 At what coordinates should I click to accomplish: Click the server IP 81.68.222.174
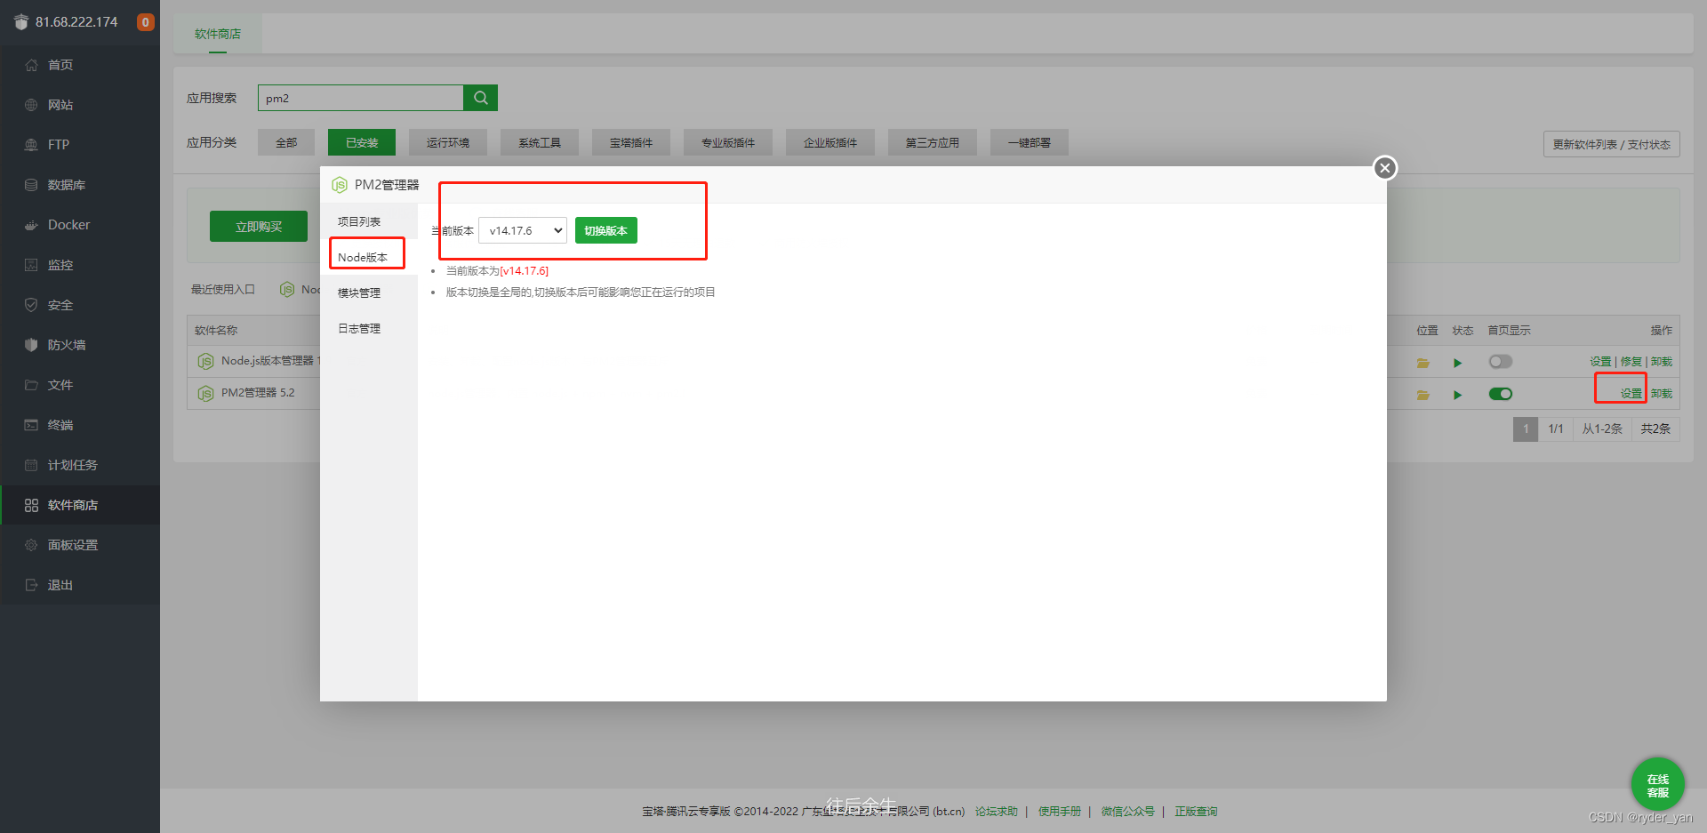point(76,22)
